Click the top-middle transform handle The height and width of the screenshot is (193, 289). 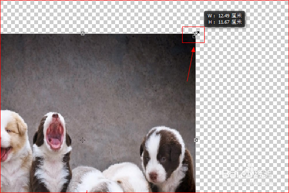coord(82,34)
